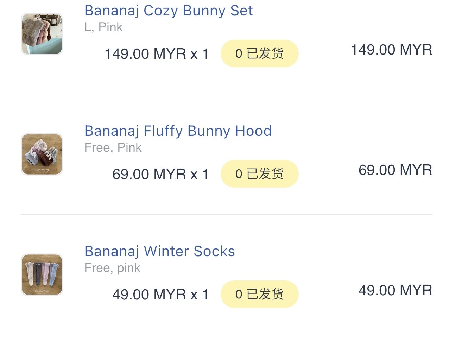
Task: Click 'Free, Pink' variant under Fluffy Bunny Hood
Action: point(113,147)
